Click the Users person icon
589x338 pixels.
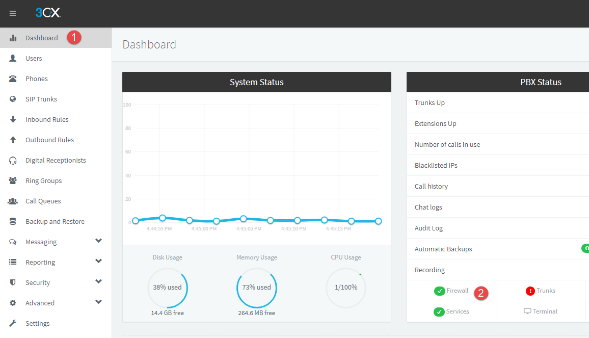pos(13,58)
